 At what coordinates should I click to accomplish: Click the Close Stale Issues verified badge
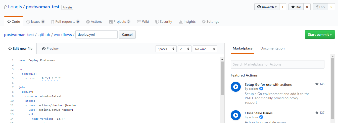pos(261,117)
